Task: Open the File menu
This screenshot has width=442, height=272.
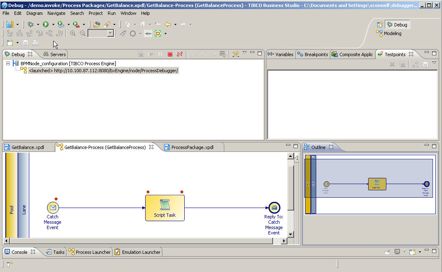Action: click(6, 13)
